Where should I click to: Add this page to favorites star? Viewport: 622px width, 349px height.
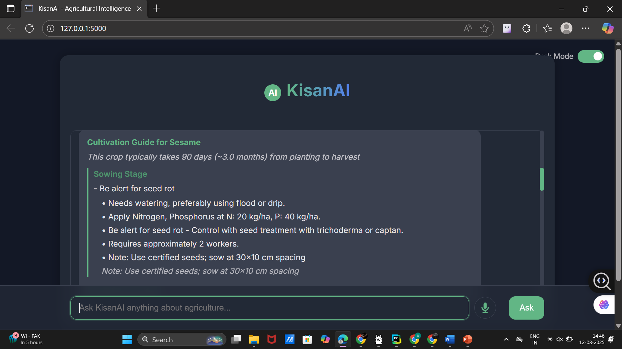pyautogui.click(x=484, y=28)
